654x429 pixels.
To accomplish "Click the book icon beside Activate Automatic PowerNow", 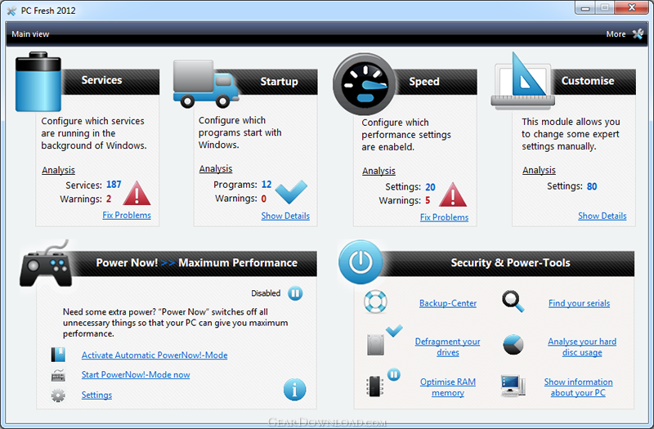I will click(x=58, y=355).
